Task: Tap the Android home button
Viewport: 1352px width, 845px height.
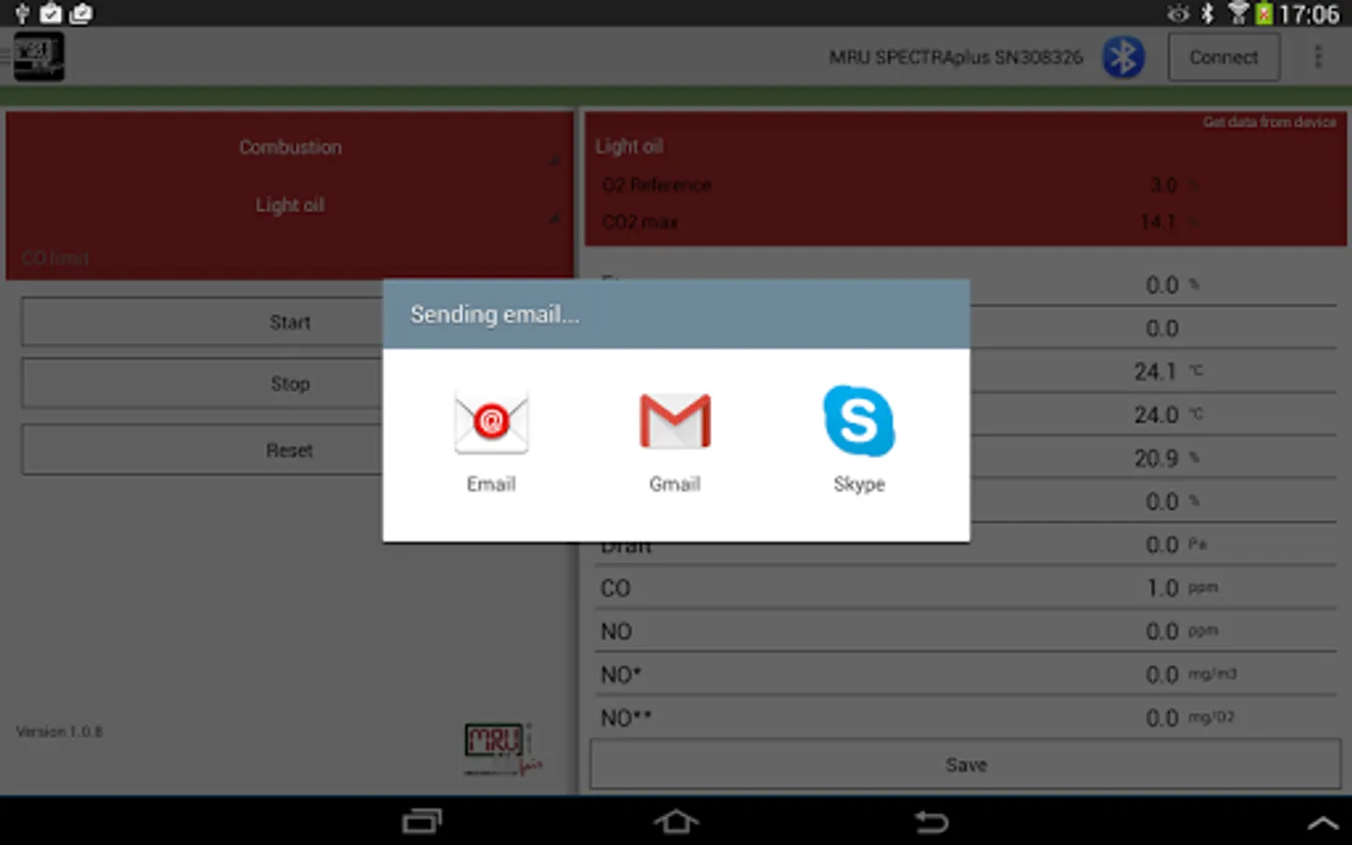Action: [676, 822]
